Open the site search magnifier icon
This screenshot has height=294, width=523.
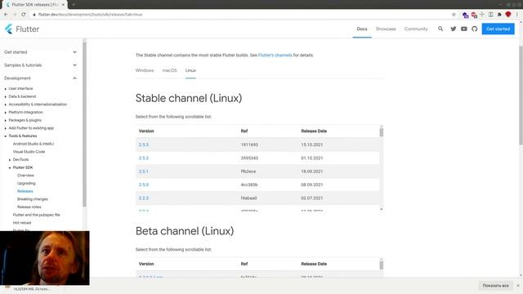(x=440, y=29)
